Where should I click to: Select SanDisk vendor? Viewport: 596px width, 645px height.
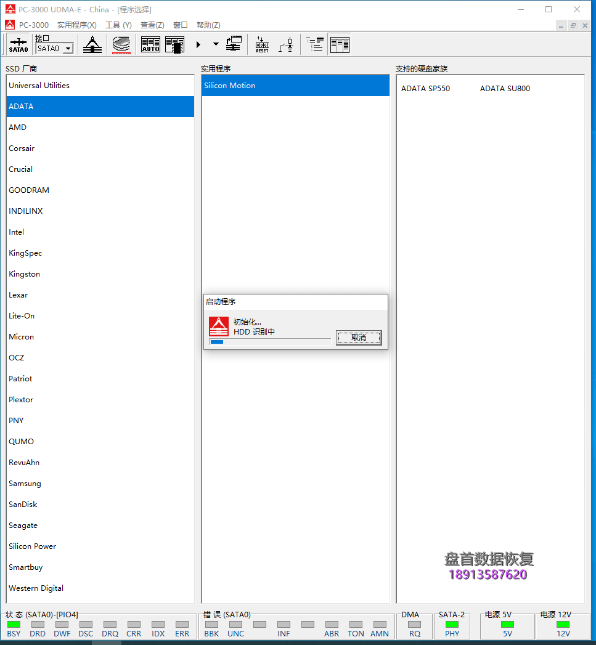tap(100, 505)
